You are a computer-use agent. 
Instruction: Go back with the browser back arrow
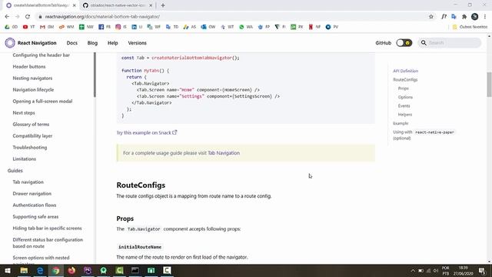7,16
